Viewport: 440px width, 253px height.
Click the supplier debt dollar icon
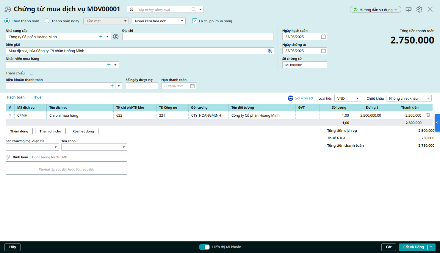(116, 37)
